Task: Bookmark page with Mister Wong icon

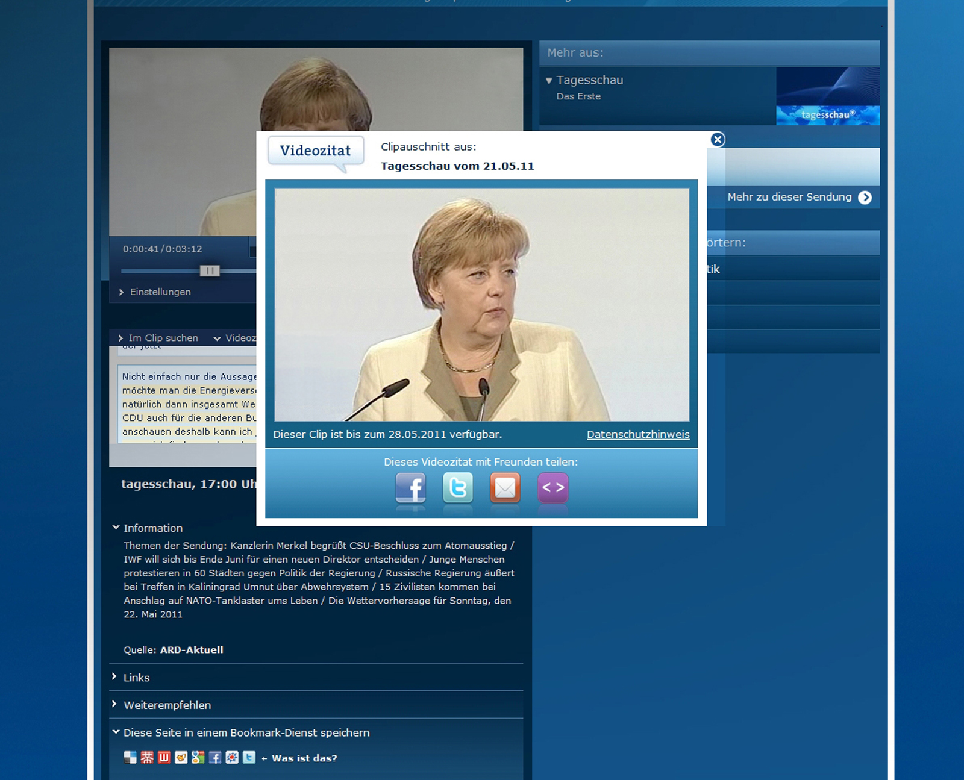Action: pos(147,757)
